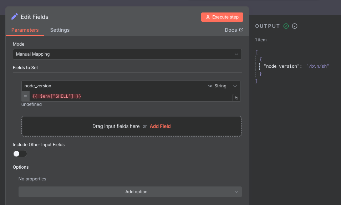Switch to the Settings tab
This screenshot has width=341, height=205.
pos(60,30)
